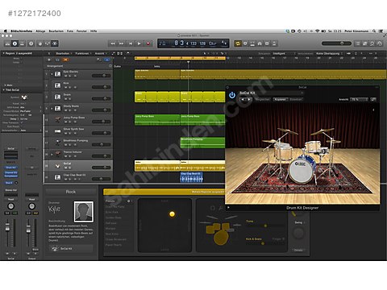Click the Forward transport button
The width and height of the screenshot is (387, 290).
[x=122, y=43]
